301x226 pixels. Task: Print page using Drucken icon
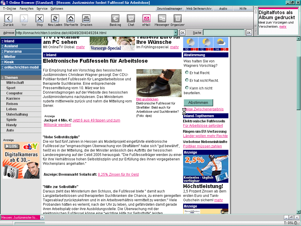tap(86, 19)
